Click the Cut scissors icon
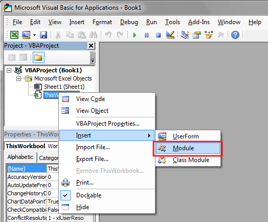 (x=58, y=35)
